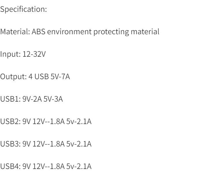216x175 pixels.
Task: Click the 'USB4:' label
Action: 10,166
